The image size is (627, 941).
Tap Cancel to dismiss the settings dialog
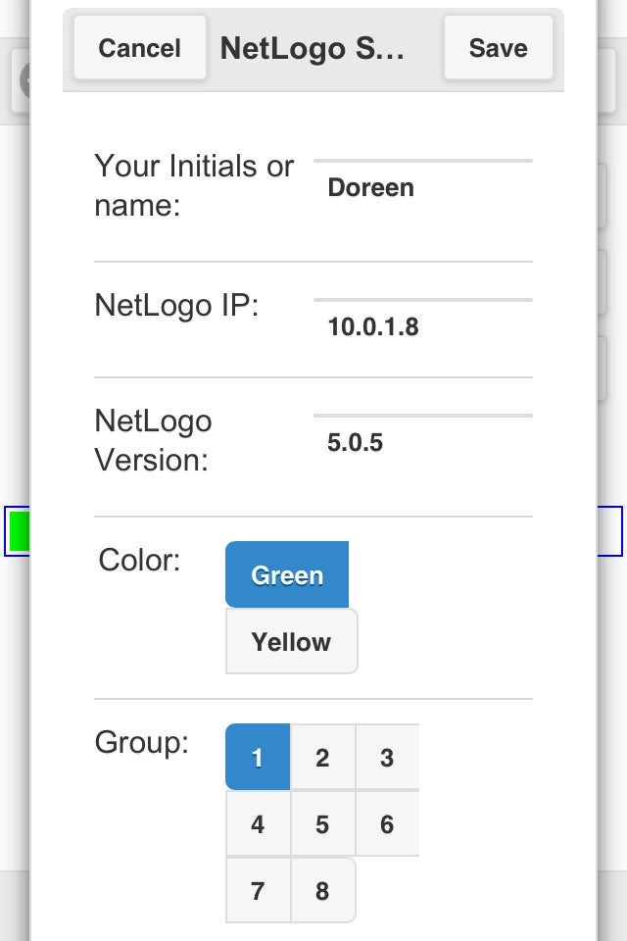tap(139, 47)
